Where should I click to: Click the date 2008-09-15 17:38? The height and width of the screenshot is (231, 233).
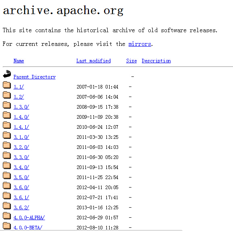98,107
